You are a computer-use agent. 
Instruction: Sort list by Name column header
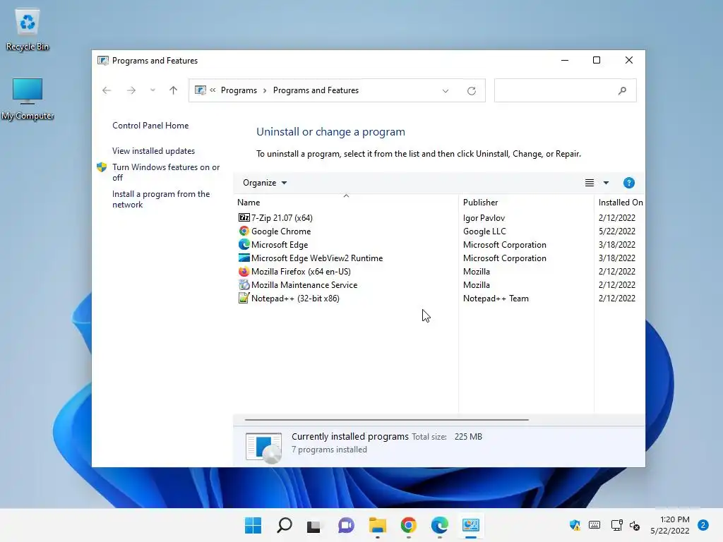[346, 202]
